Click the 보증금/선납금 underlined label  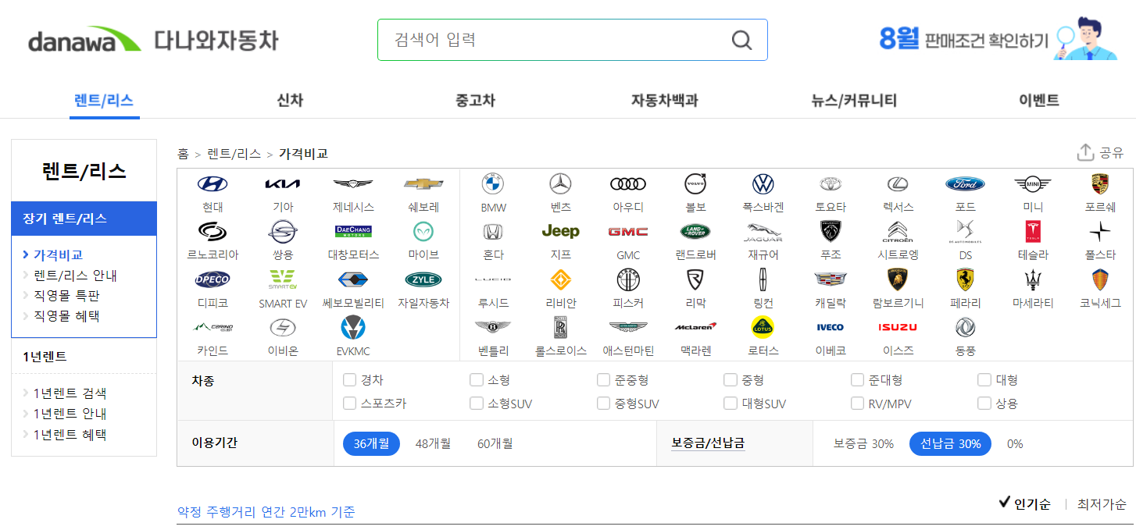[708, 443]
